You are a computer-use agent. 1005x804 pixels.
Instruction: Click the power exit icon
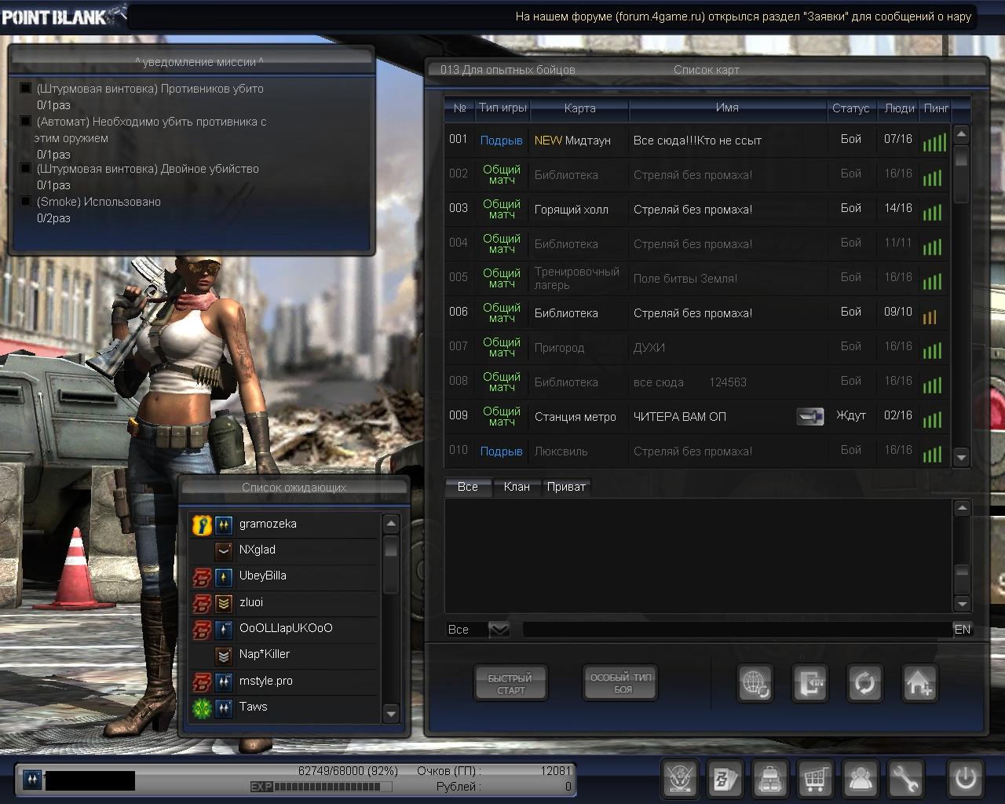tap(965, 779)
